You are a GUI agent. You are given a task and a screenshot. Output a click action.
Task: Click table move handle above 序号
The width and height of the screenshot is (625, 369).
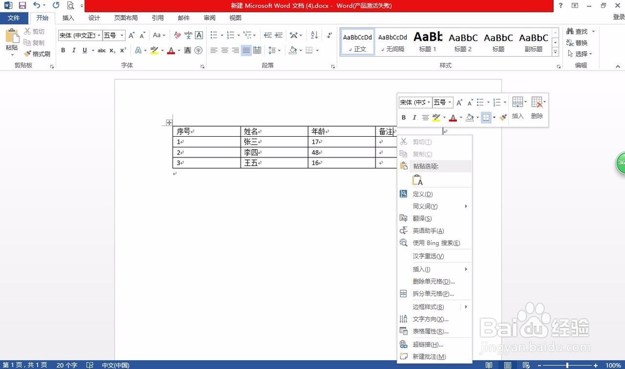pos(169,122)
